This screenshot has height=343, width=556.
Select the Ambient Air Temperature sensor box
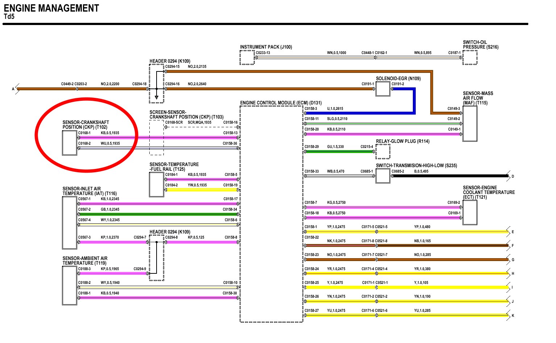69,286
